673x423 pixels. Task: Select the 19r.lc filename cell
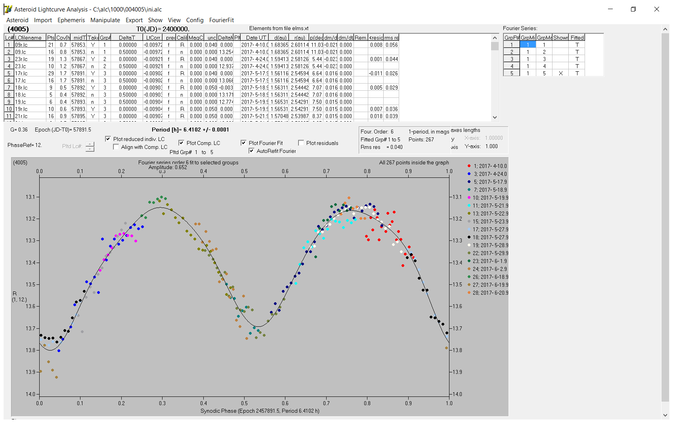pyautogui.click(x=30, y=109)
